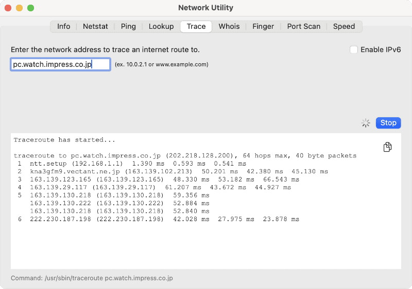This screenshot has width=412, height=289.
Task: Click the spinning progress indicator beside Stop
Action: [x=366, y=123]
